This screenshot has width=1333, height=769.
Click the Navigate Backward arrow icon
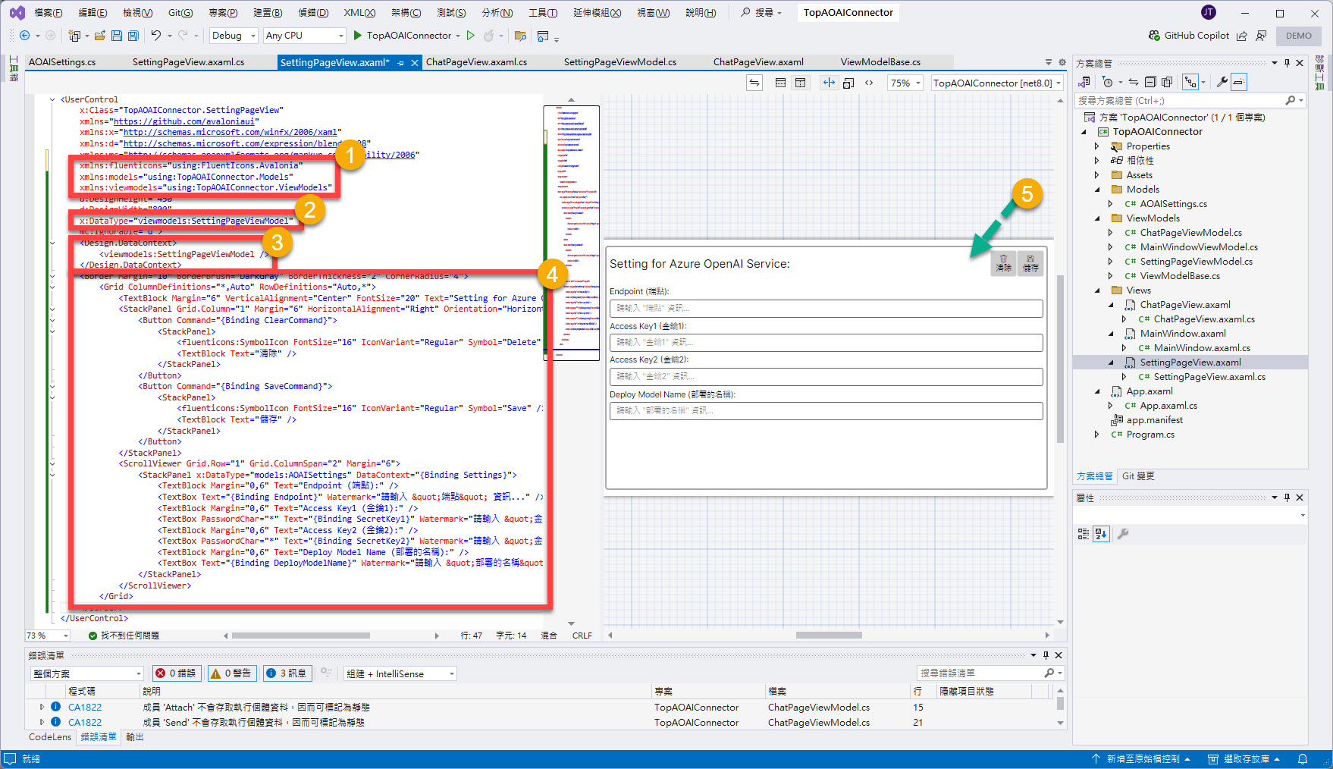pyautogui.click(x=24, y=36)
